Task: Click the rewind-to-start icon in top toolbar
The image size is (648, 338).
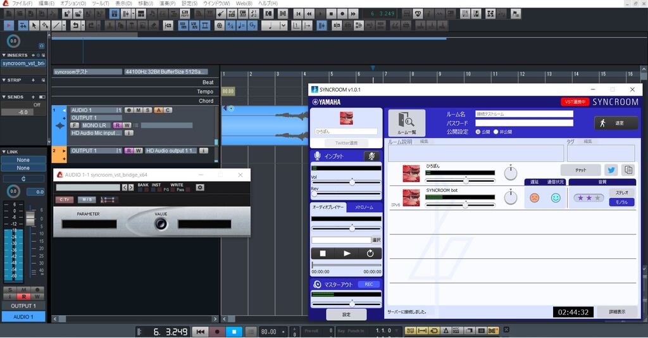Action: click(299, 14)
